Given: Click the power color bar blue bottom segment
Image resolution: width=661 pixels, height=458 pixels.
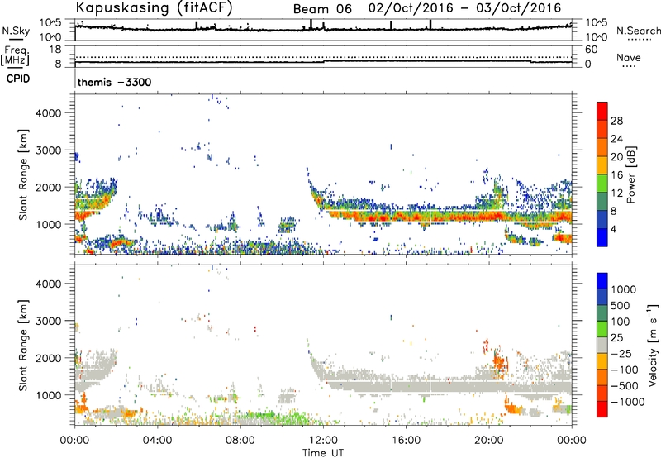Looking at the screenshot, I should click(x=602, y=237).
